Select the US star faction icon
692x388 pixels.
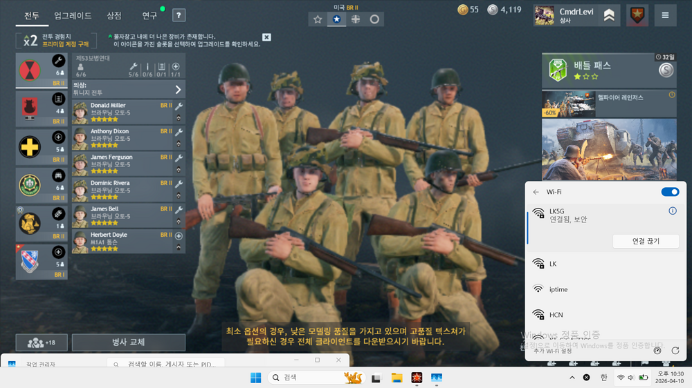pos(336,19)
